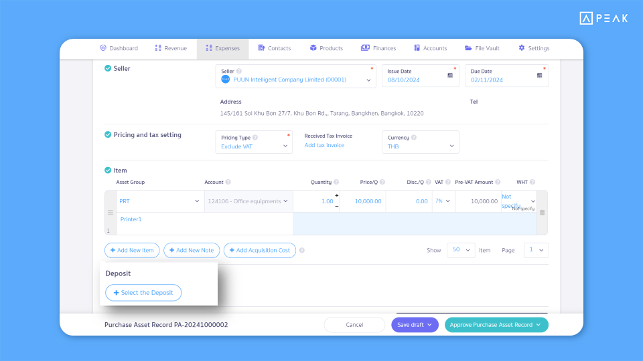The image size is (643, 361).
Task: Click the Quantity column help icon
Action: pos(336,182)
